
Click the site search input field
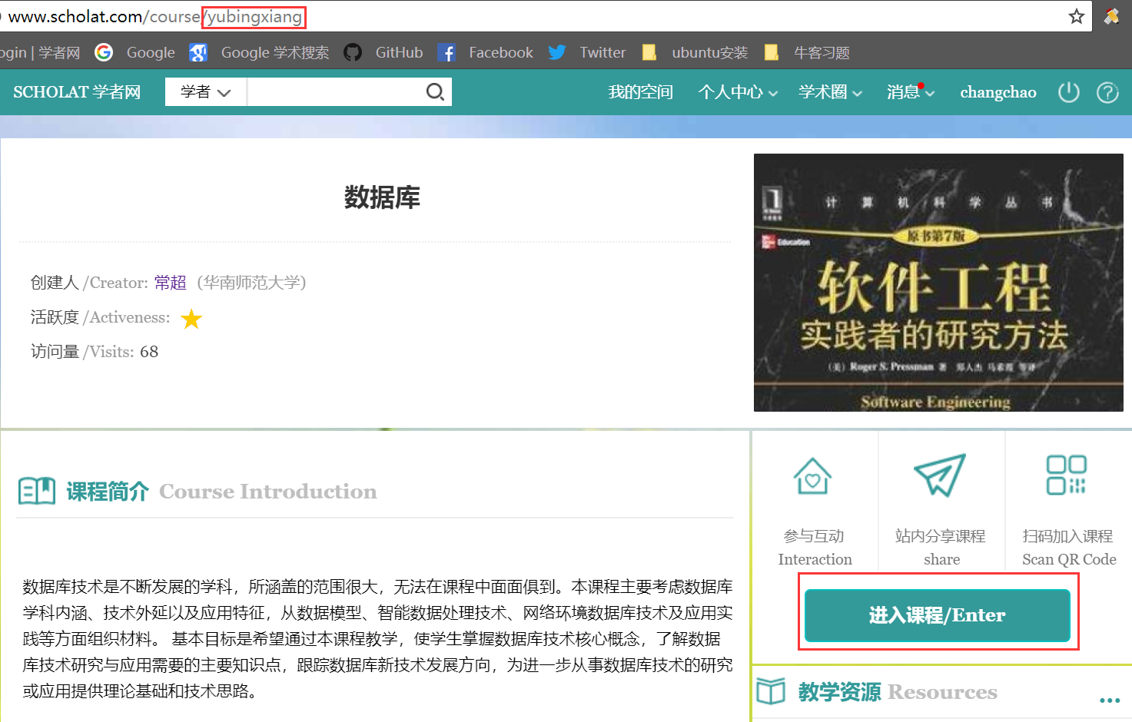334,92
